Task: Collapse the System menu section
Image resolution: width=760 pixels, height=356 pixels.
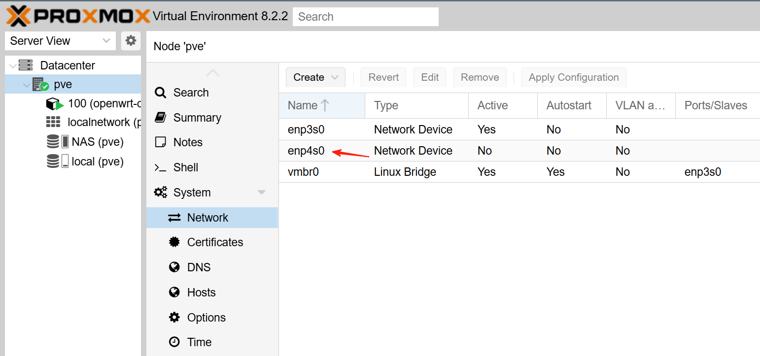Action: click(262, 193)
